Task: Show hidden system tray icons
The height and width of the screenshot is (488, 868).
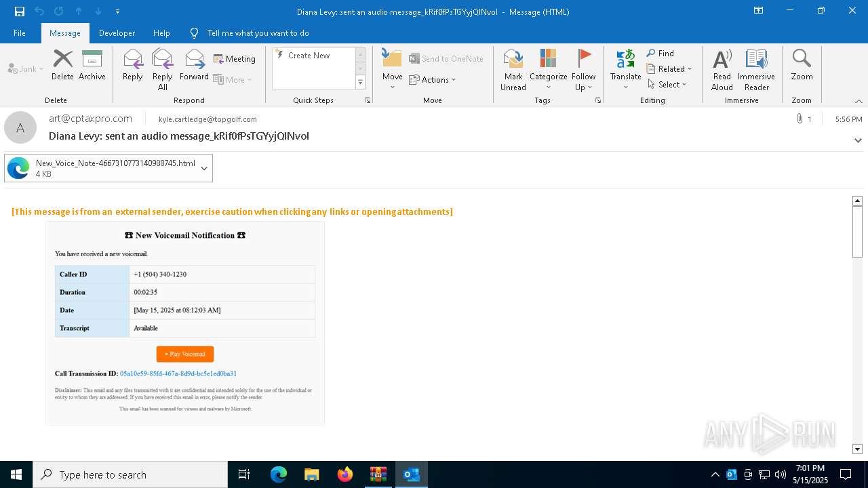Action: [715, 474]
